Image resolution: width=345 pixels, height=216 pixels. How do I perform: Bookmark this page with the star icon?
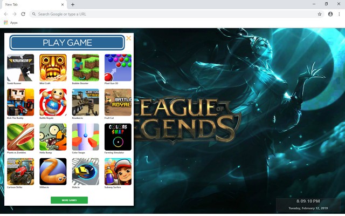[320, 14]
